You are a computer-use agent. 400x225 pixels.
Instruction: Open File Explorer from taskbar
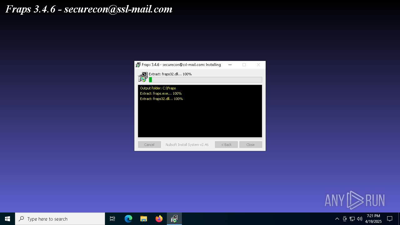click(144, 219)
